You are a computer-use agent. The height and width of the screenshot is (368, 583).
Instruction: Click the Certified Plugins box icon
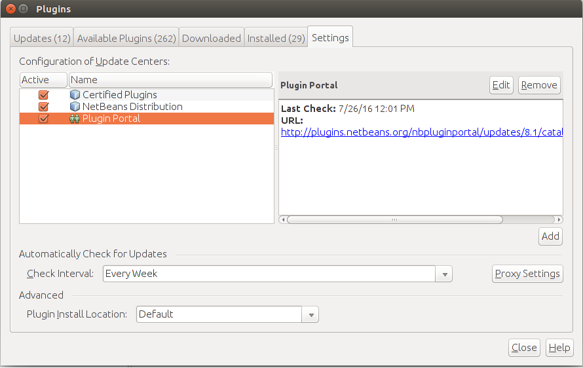(x=75, y=95)
